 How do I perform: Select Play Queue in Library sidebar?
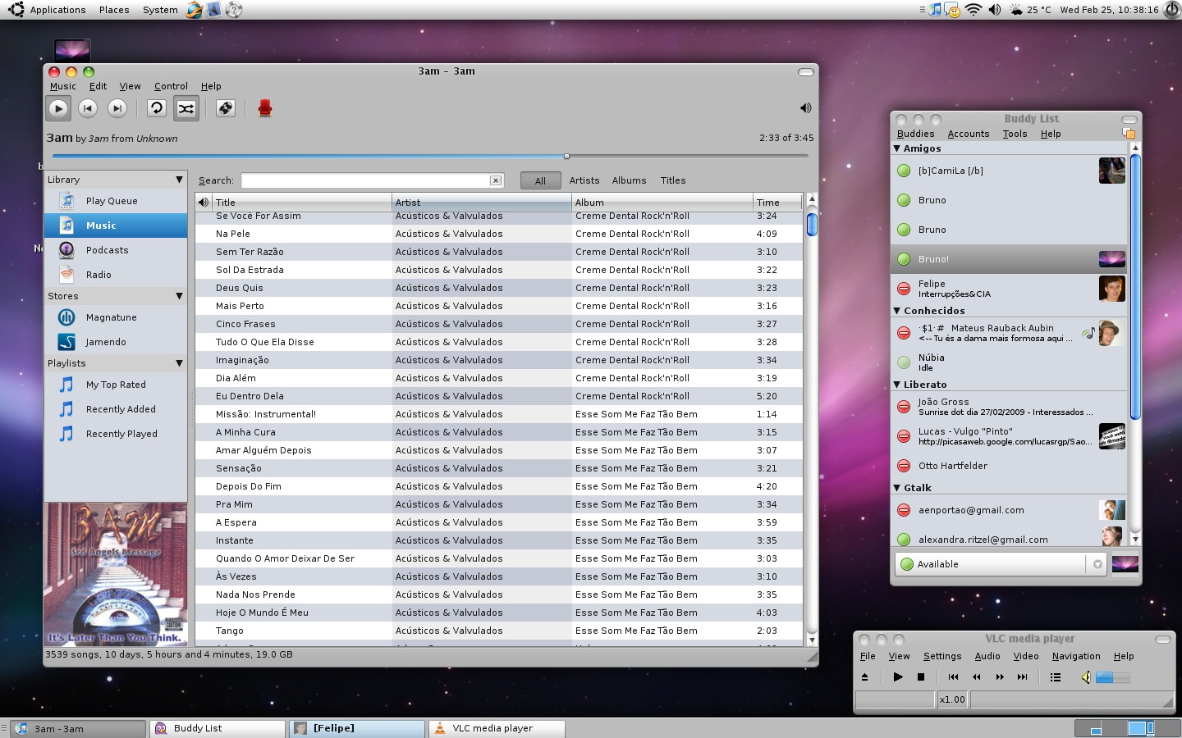click(x=116, y=201)
